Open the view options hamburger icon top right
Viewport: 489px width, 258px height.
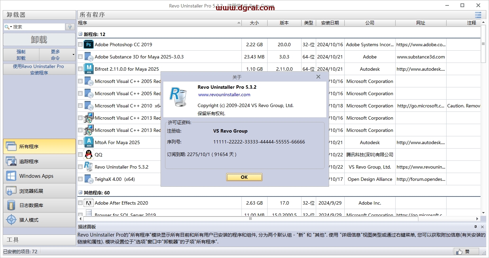478,15
